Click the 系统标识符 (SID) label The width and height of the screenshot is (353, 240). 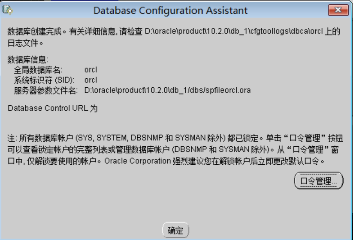click(44, 80)
